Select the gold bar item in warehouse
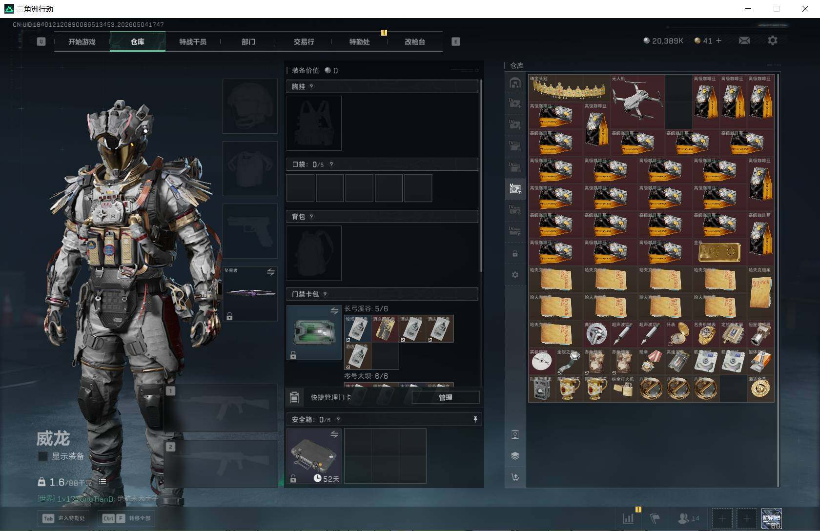820x531 pixels. point(719,252)
